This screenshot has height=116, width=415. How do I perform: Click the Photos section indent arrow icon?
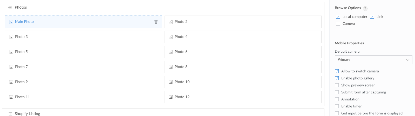click(10, 8)
